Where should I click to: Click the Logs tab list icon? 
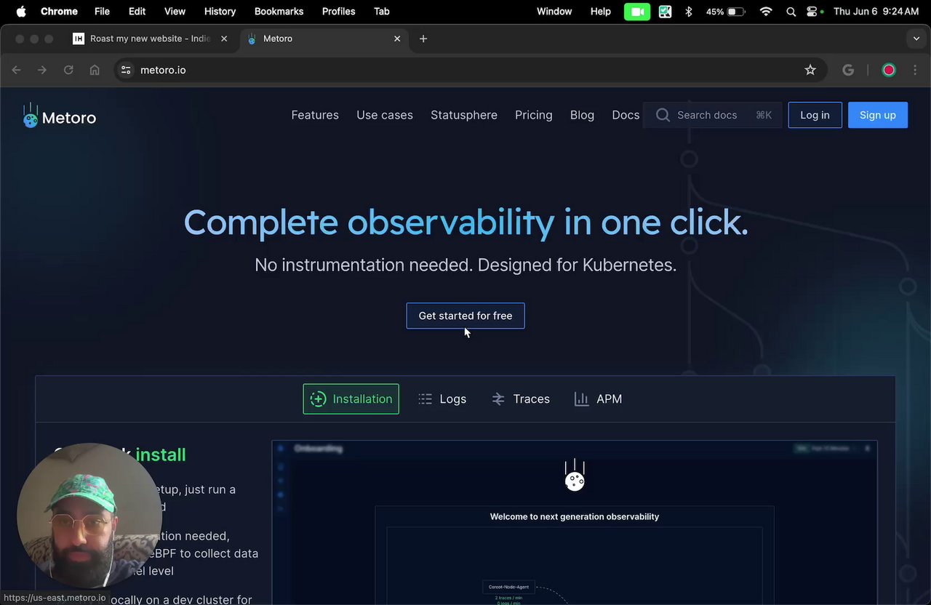425,399
